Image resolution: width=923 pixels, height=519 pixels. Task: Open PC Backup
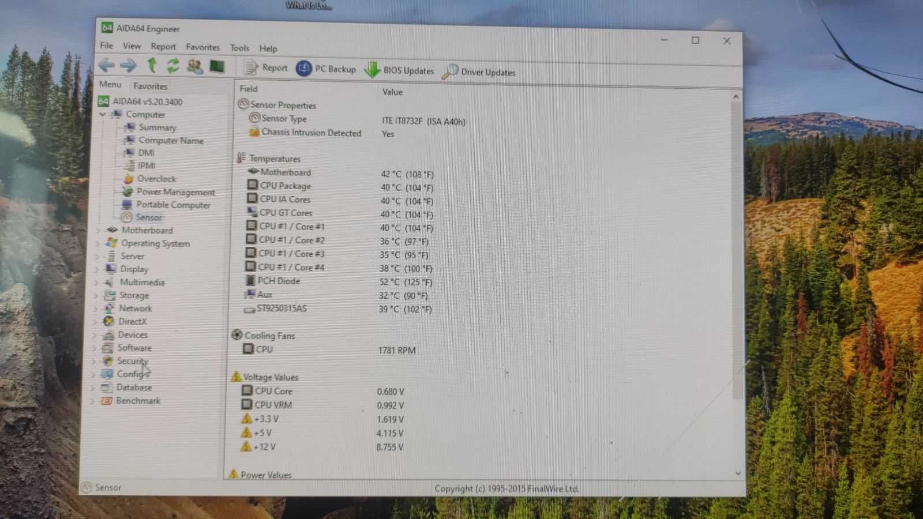click(326, 69)
